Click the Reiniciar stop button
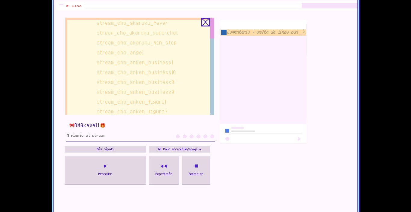 196,170
